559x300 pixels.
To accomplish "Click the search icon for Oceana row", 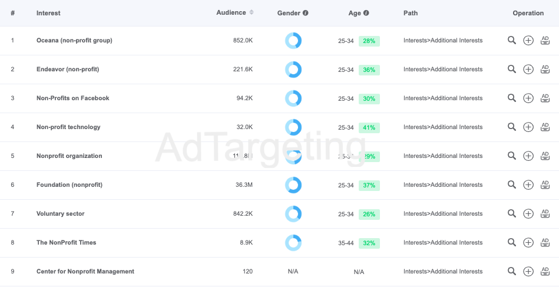I will 512,40.
